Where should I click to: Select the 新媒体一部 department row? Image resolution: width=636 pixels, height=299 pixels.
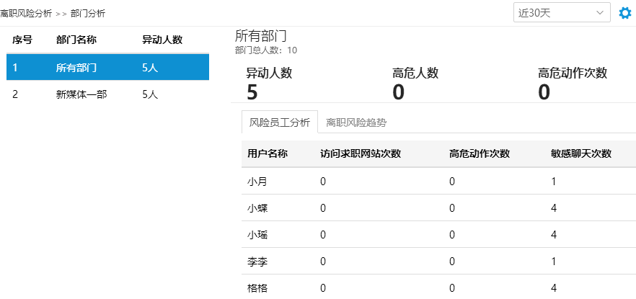pyautogui.click(x=107, y=94)
